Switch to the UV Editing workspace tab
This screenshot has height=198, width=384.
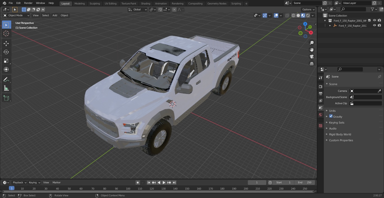(x=110, y=3)
